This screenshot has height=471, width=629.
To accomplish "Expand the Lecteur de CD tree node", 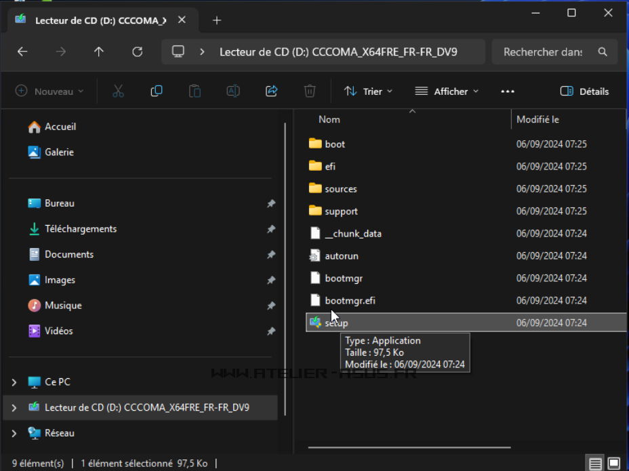I will point(14,408).
